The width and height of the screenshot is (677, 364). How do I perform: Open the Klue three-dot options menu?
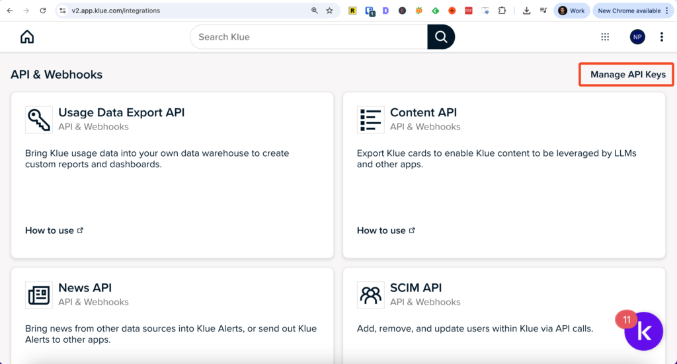pos(661,37)
